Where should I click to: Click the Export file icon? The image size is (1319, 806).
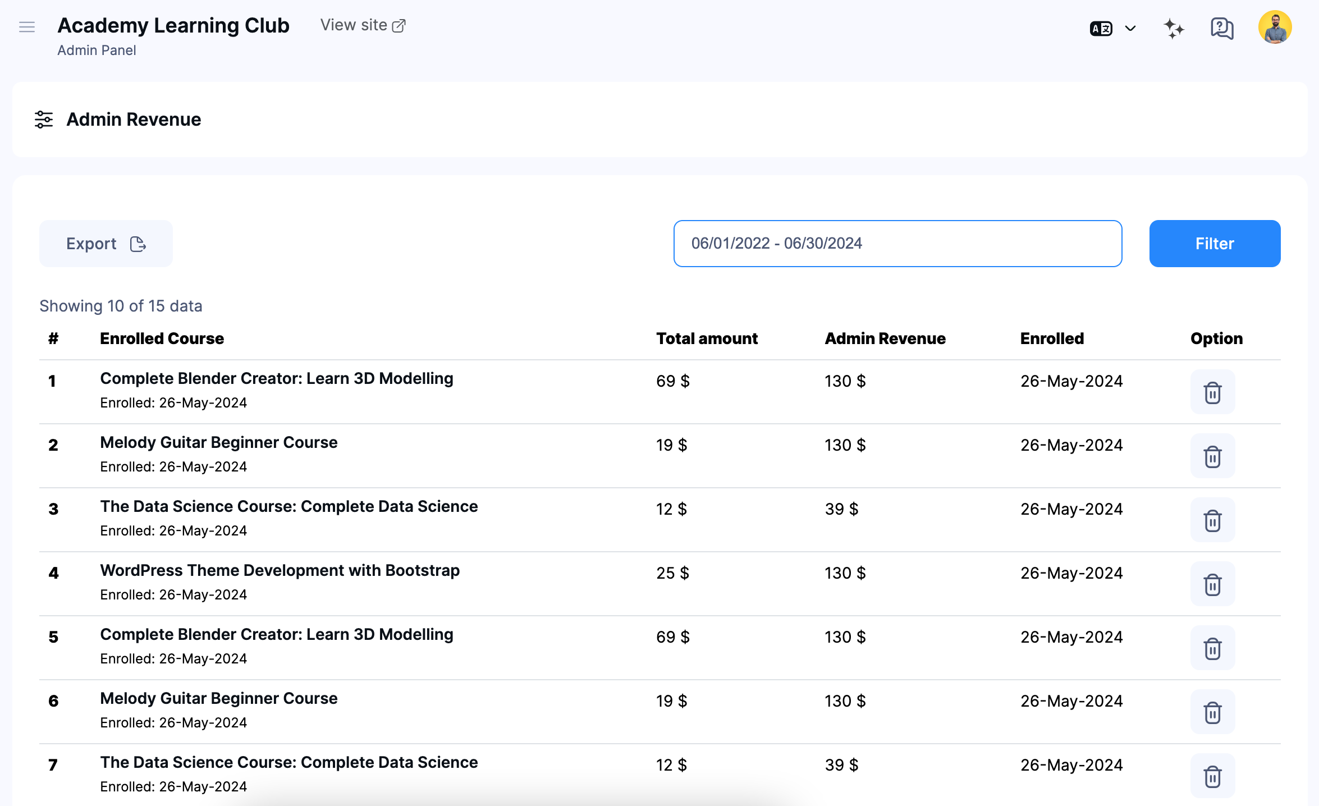tap(138, 244)
